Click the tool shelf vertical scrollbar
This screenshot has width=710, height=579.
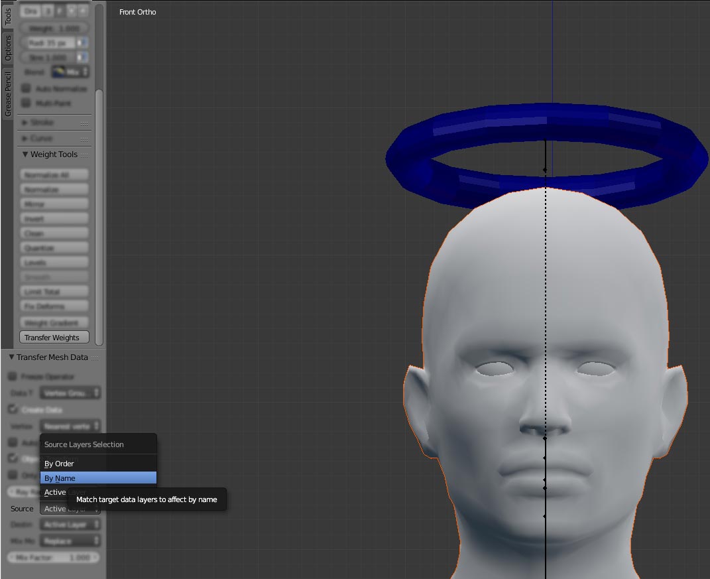click(x=99, y=218)
